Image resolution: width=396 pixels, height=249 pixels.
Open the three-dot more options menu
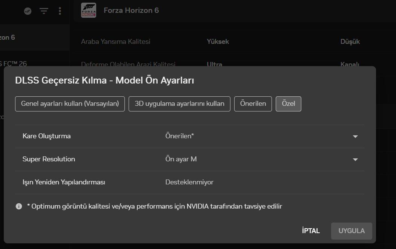60,11
